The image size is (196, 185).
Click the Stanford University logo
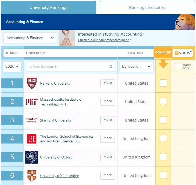click(32, 120)
